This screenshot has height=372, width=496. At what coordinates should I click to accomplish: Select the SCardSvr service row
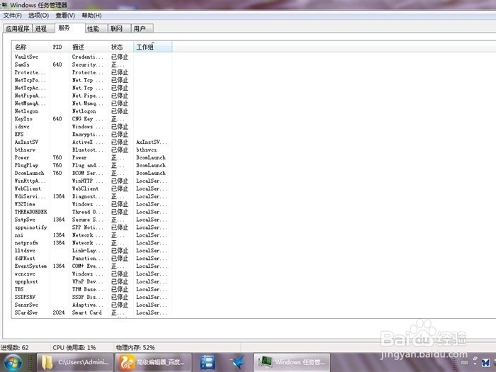click(x=92, y=312)
